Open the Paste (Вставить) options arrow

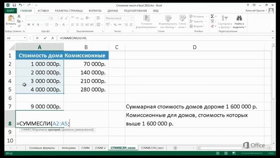pos(11,26)
